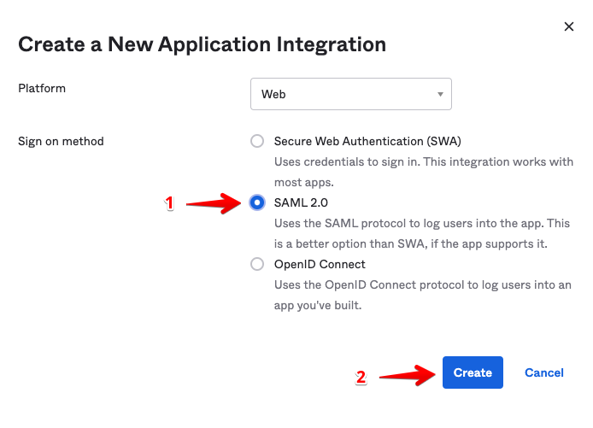Viewport: 593px width, 428px height.
Task: Select the SAML 2.0 radio button
Action: click(257, 202)
